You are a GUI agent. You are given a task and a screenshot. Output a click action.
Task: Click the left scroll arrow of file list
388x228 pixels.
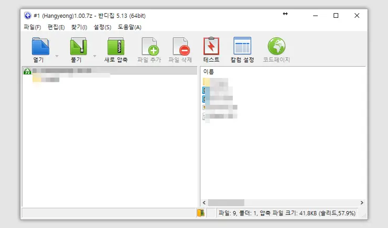coord(204,202)
